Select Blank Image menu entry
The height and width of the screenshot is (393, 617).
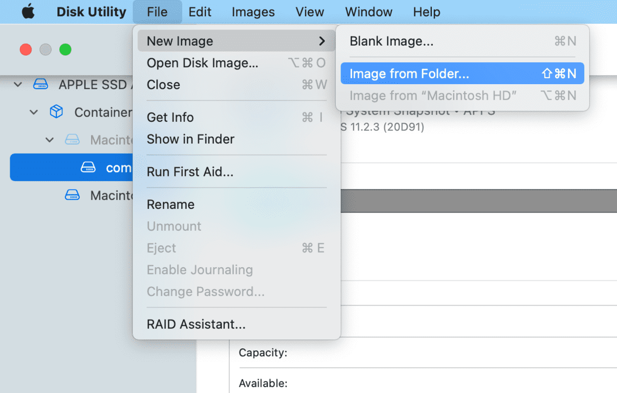coord(391,41)
